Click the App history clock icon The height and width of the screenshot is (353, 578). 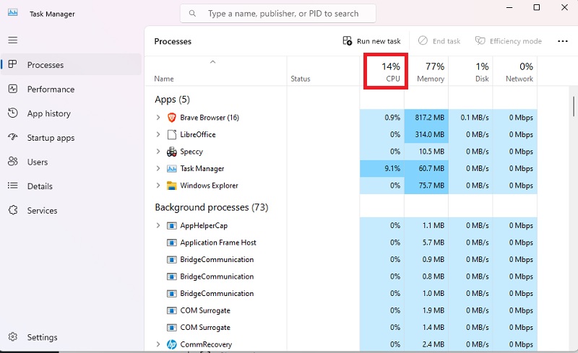(x=13, y=113)
